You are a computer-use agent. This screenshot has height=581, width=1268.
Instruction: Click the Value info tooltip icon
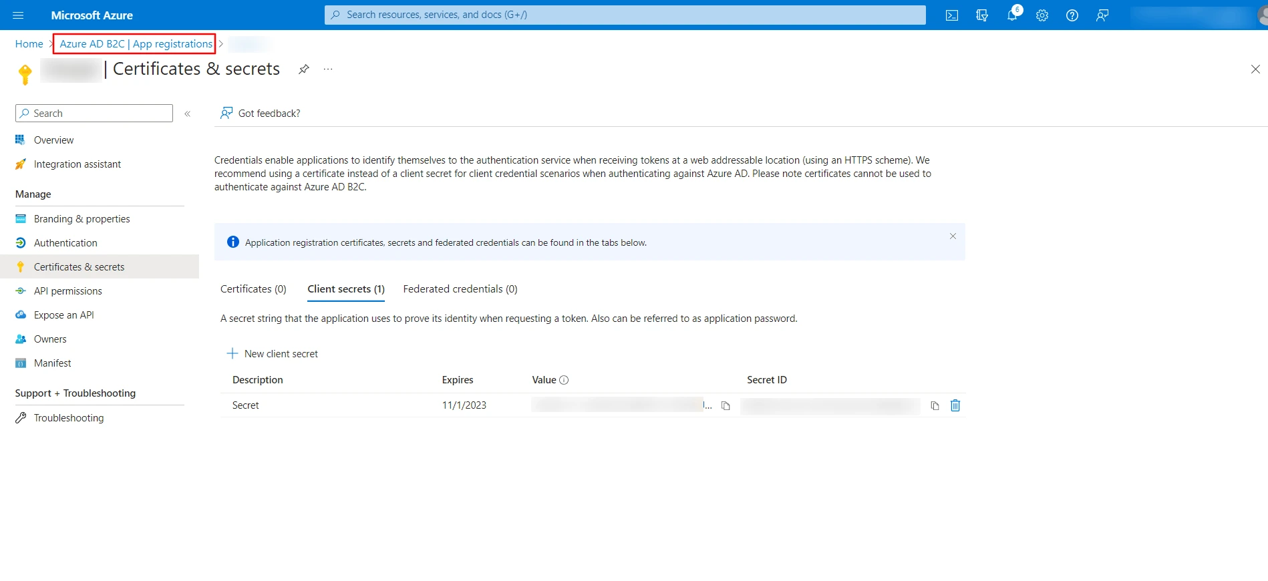click(x=564, y=380)
